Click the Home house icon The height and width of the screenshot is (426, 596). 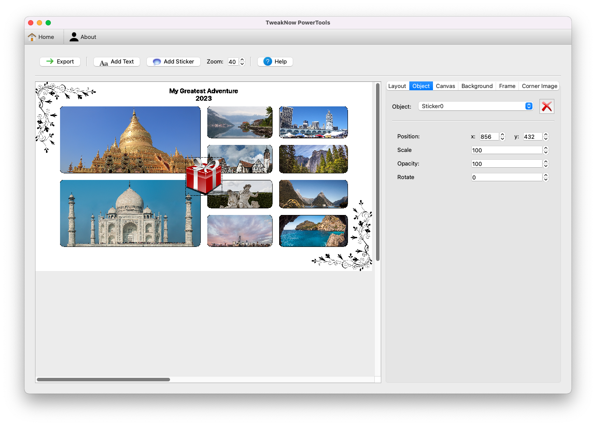pos(32,37)
